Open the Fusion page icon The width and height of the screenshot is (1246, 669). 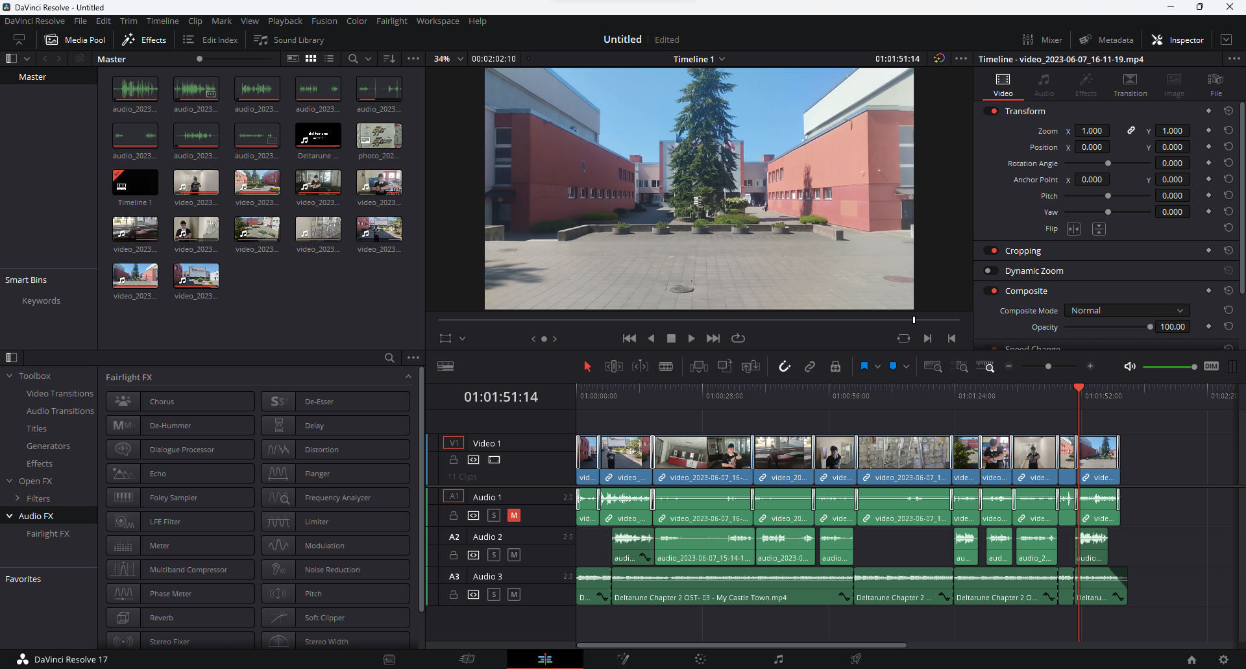(x=623, y=659)
